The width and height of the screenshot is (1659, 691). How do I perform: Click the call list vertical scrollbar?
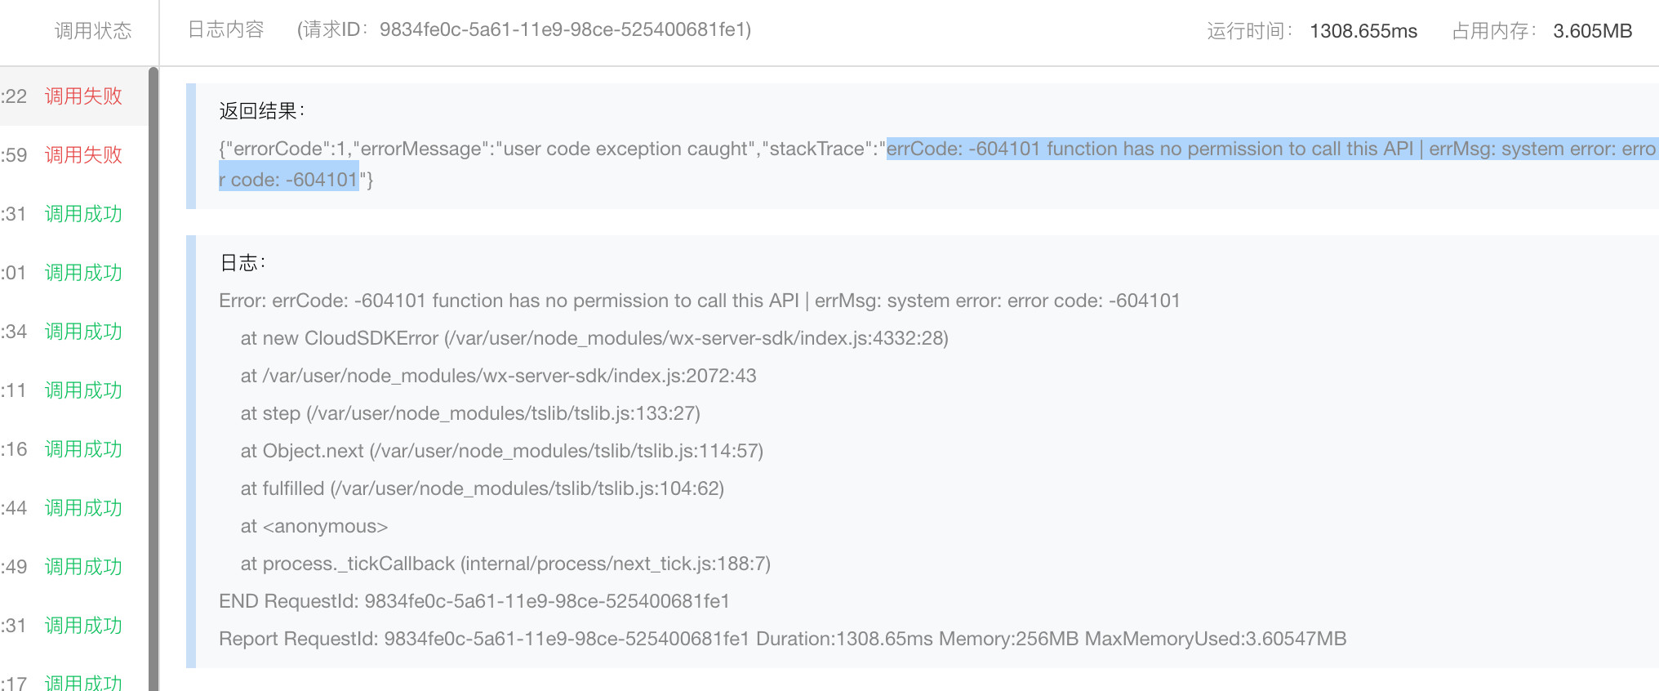click(x=153, y=376)
